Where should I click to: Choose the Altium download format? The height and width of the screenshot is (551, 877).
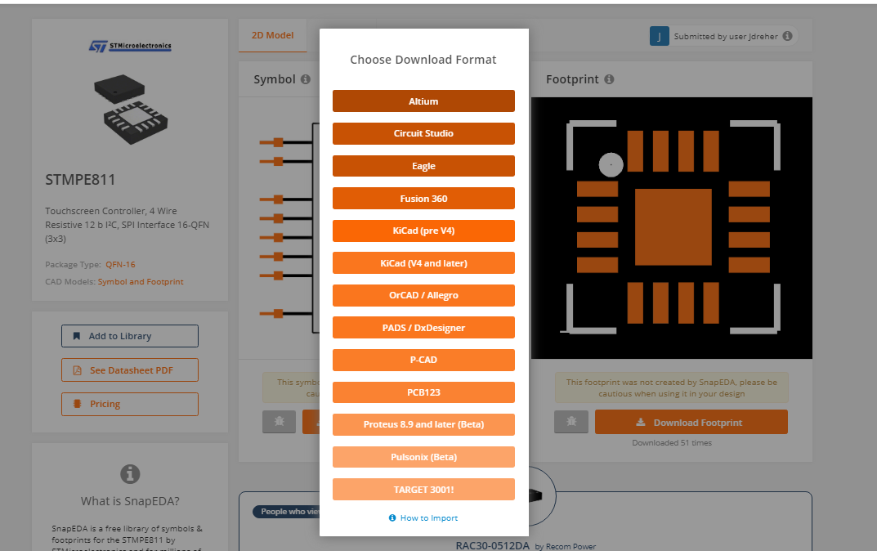click(x=423, y=101)
